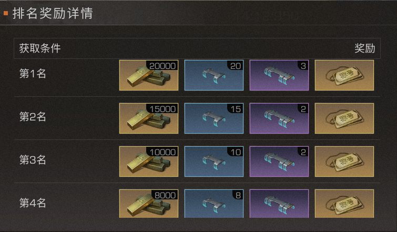Screen dimensions: 397x232
Task: Select the blue track item with 10
Action: tap(214, 162)
